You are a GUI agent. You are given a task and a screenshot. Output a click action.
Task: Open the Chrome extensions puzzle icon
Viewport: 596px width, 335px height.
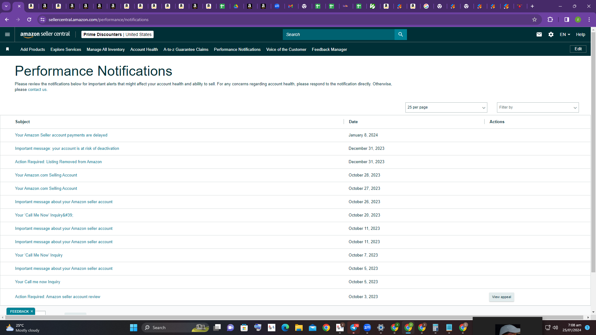pos(550,20)
